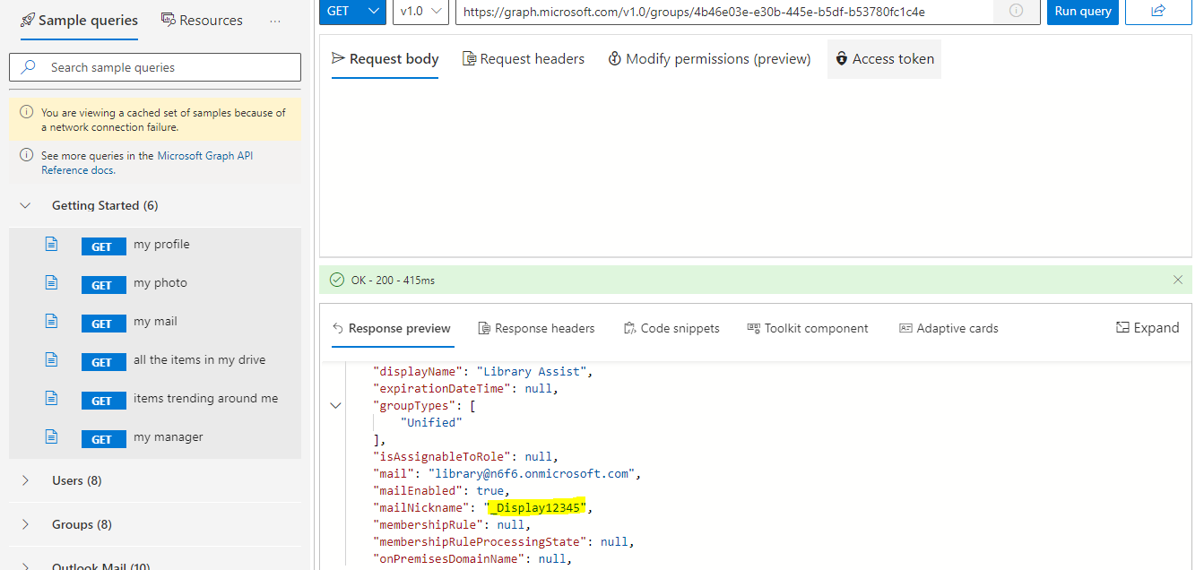Click the info icon next to the URL
1204x570 pixels.
point(1016,12)
